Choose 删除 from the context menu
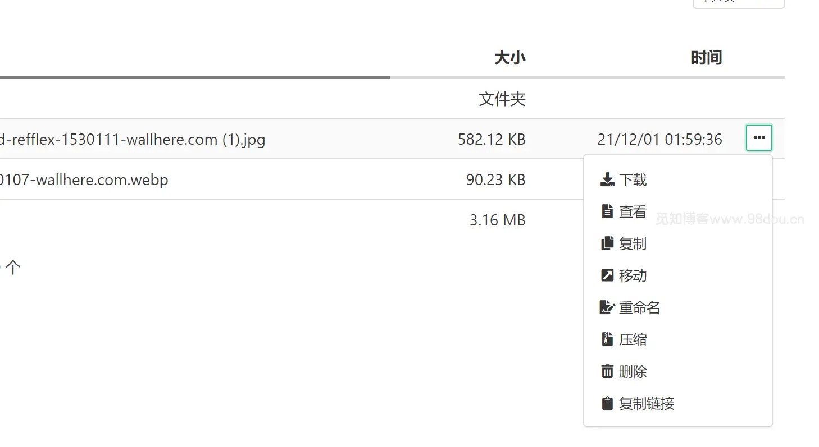 pos(633,371)
